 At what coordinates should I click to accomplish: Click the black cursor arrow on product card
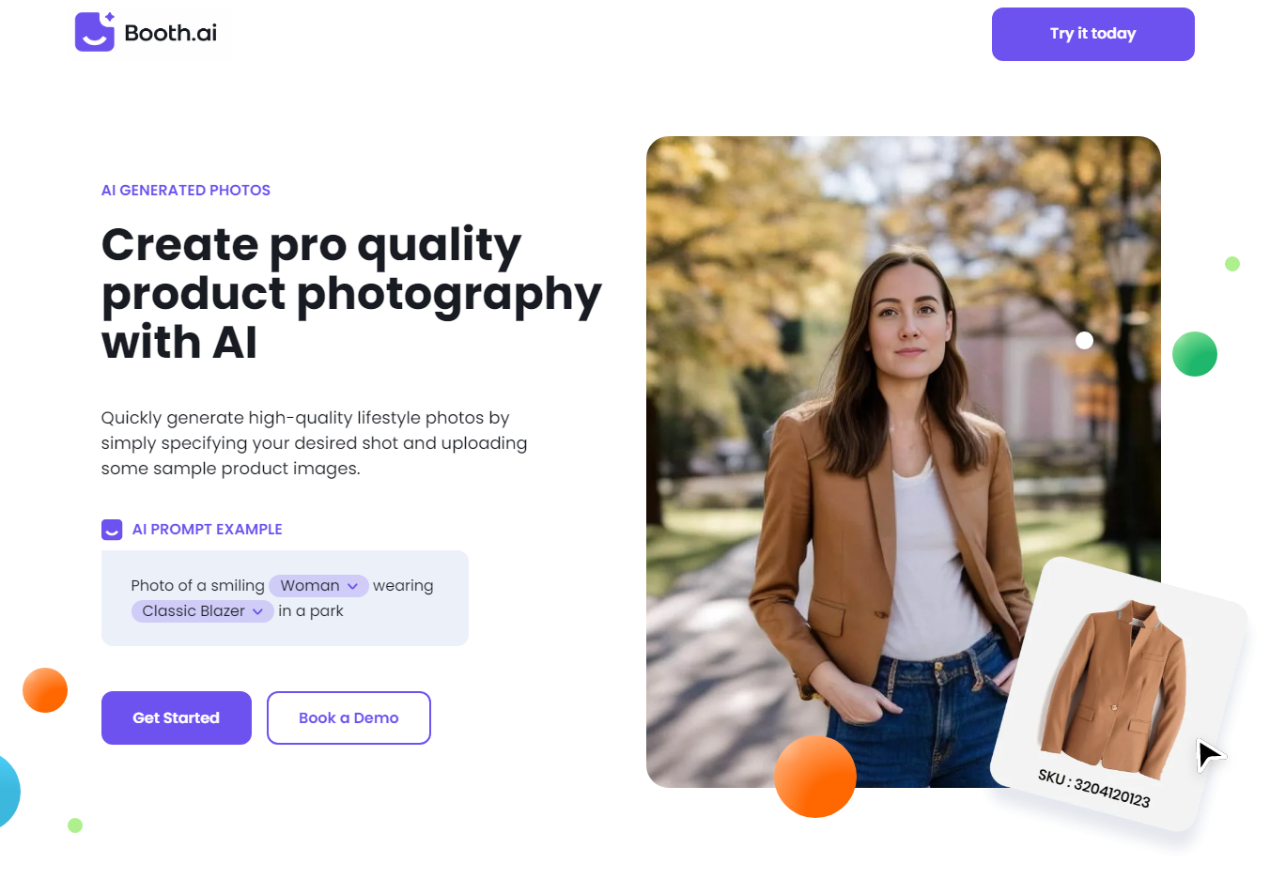pos(1210,755)
